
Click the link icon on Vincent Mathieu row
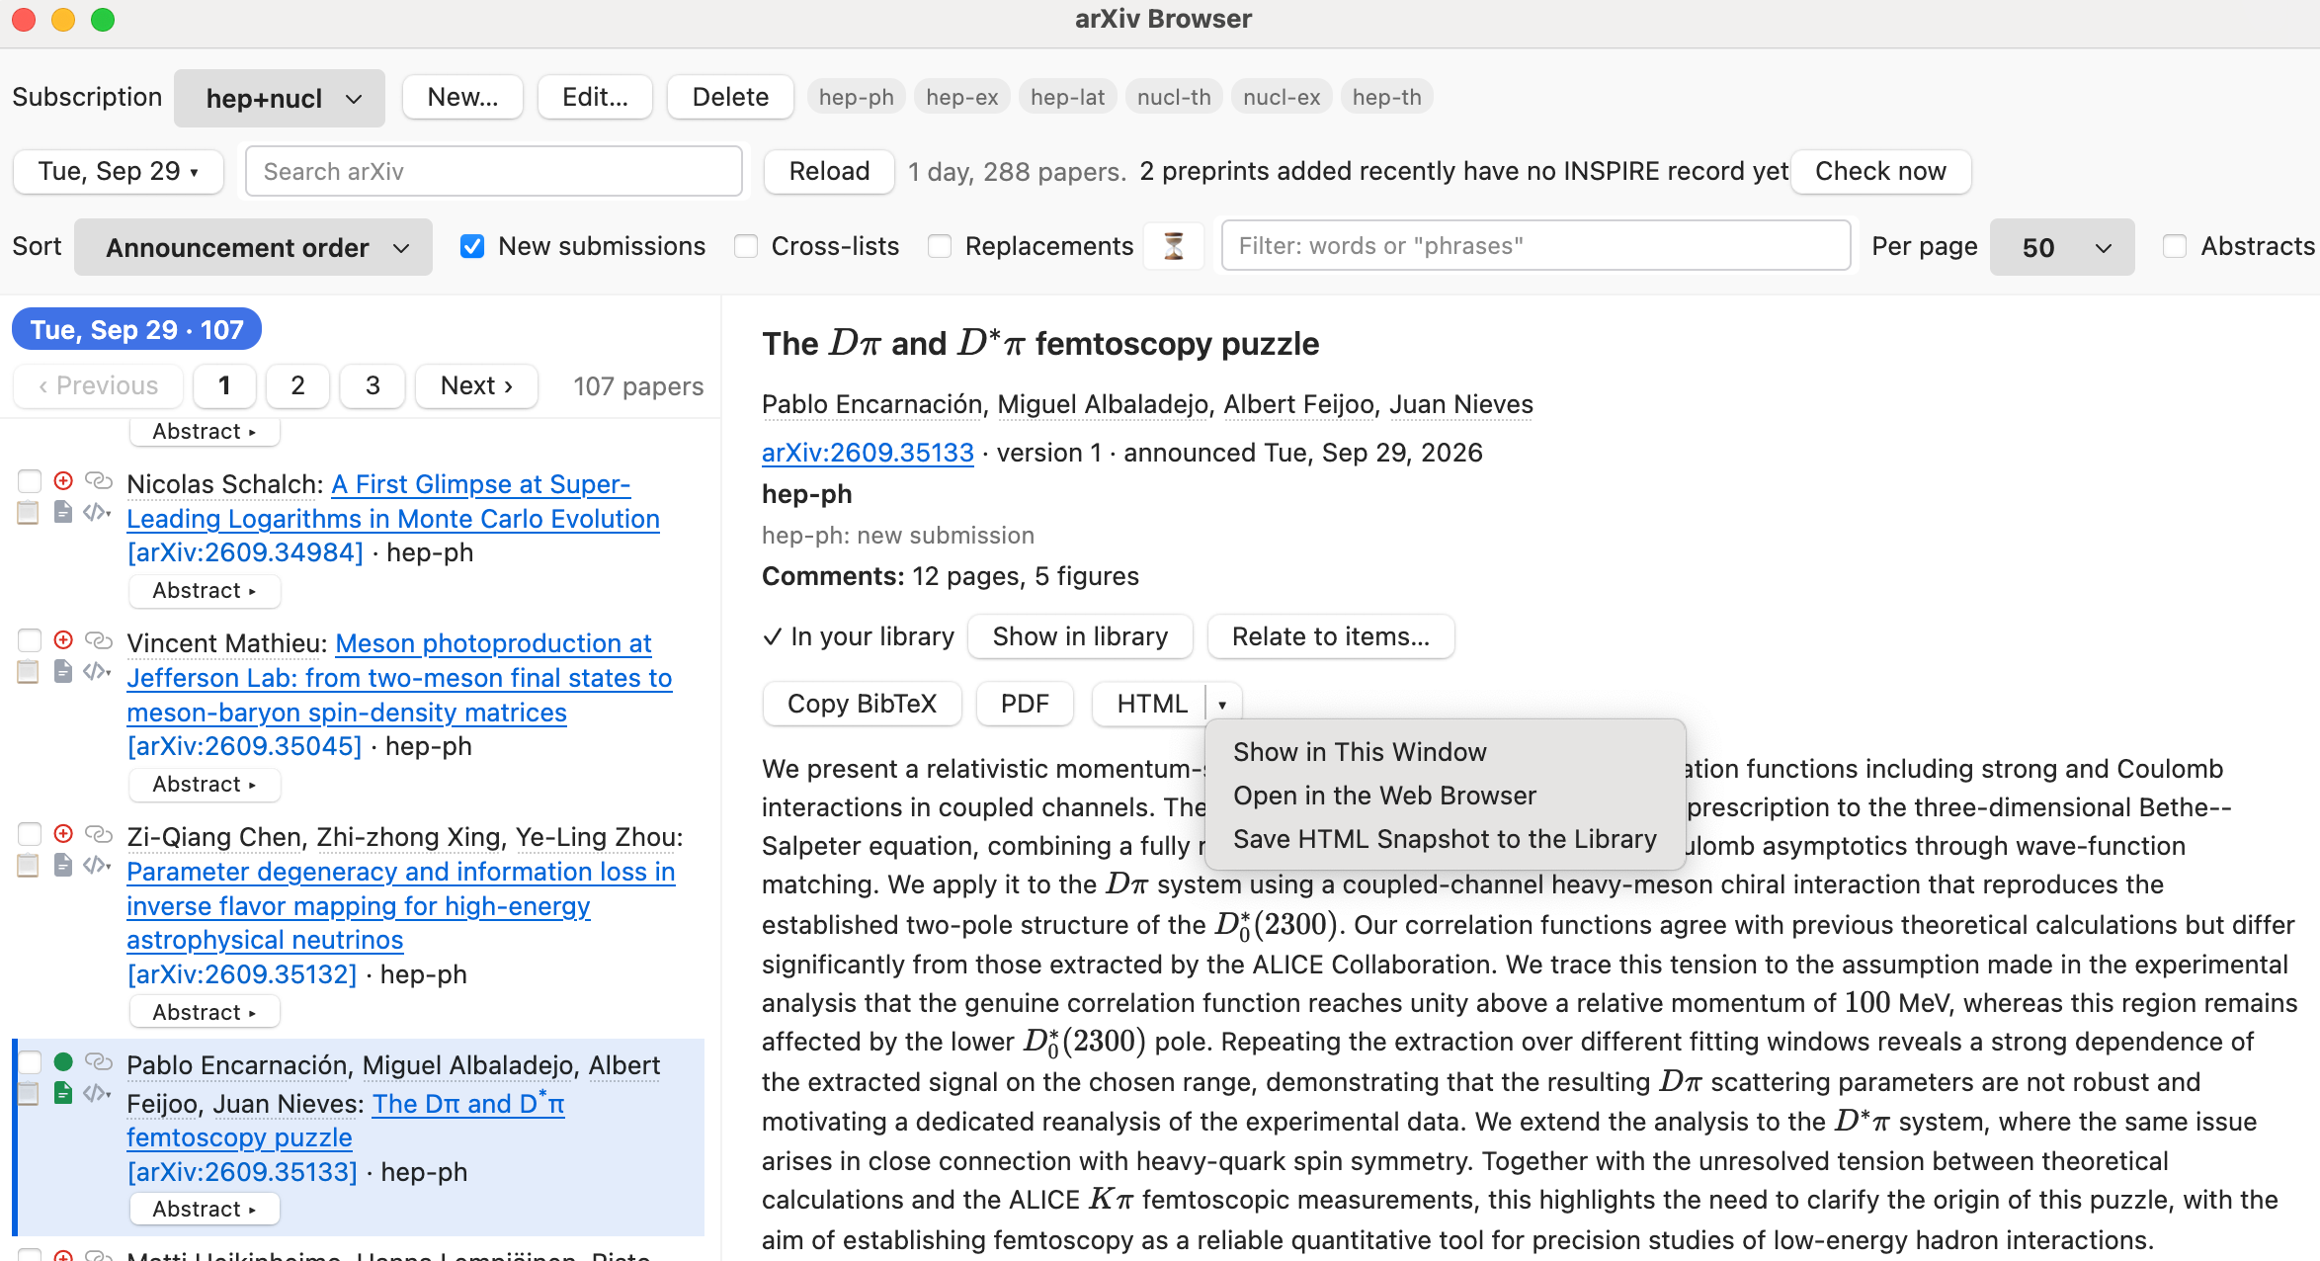99,640
